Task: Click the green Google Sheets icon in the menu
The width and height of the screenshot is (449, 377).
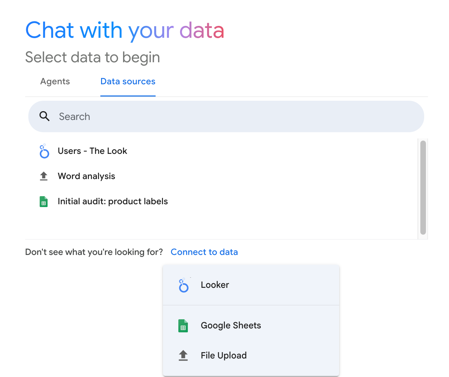Action: point(183,326)
